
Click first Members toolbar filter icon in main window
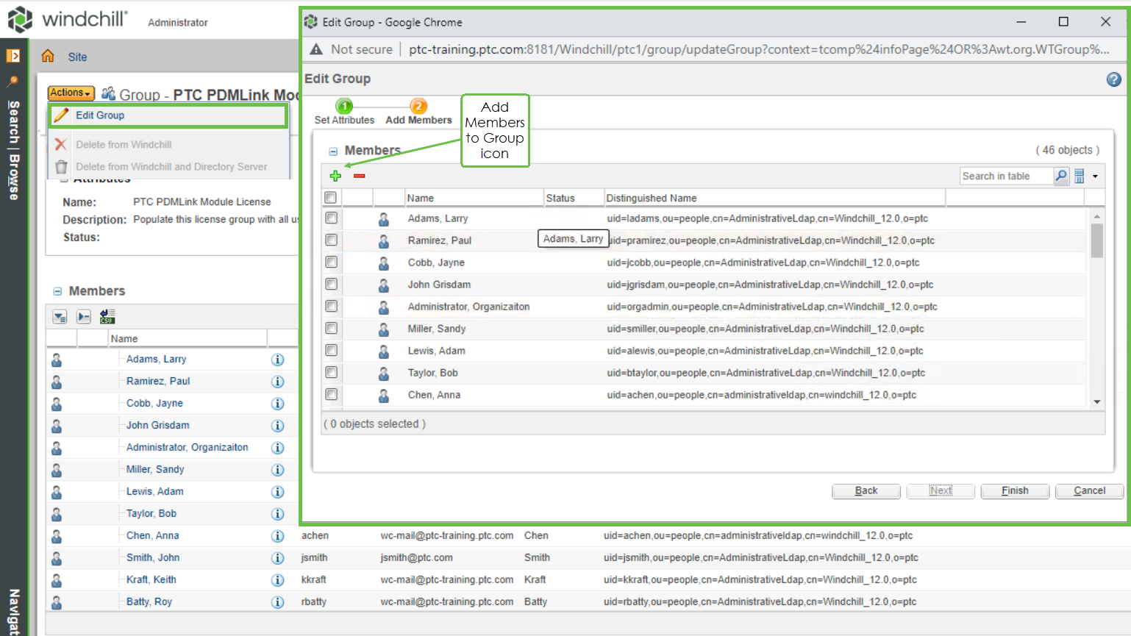[60, 317]
